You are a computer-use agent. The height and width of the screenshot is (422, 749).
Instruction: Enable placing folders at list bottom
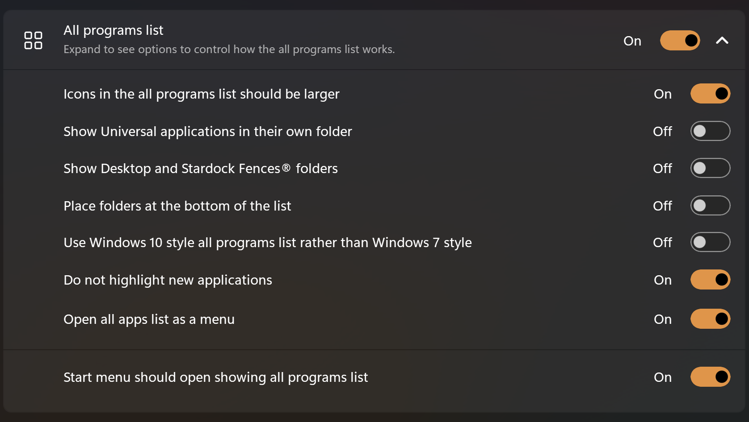(710, 206)
